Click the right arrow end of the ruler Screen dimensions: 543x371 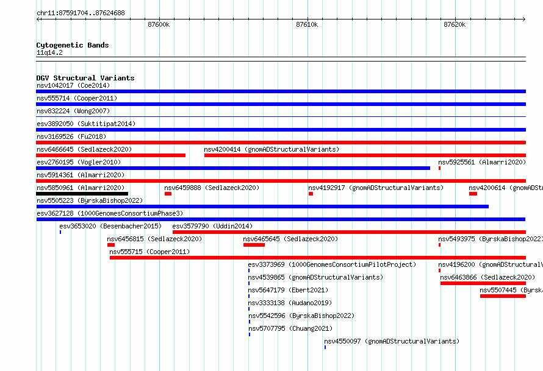tap(524, 19)
